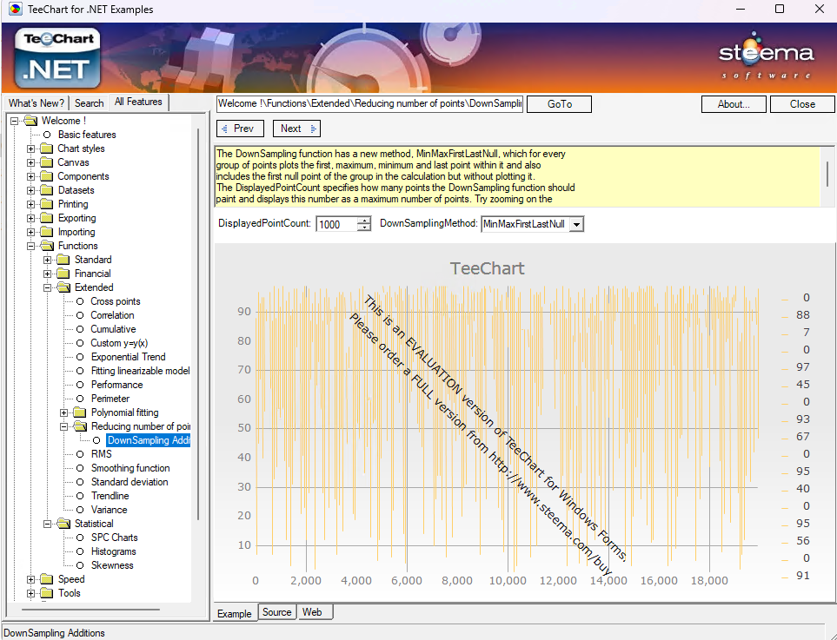This screenshot has width=837, height=640.
Task: Select the Smoothing function item
Action: (130, 468)
